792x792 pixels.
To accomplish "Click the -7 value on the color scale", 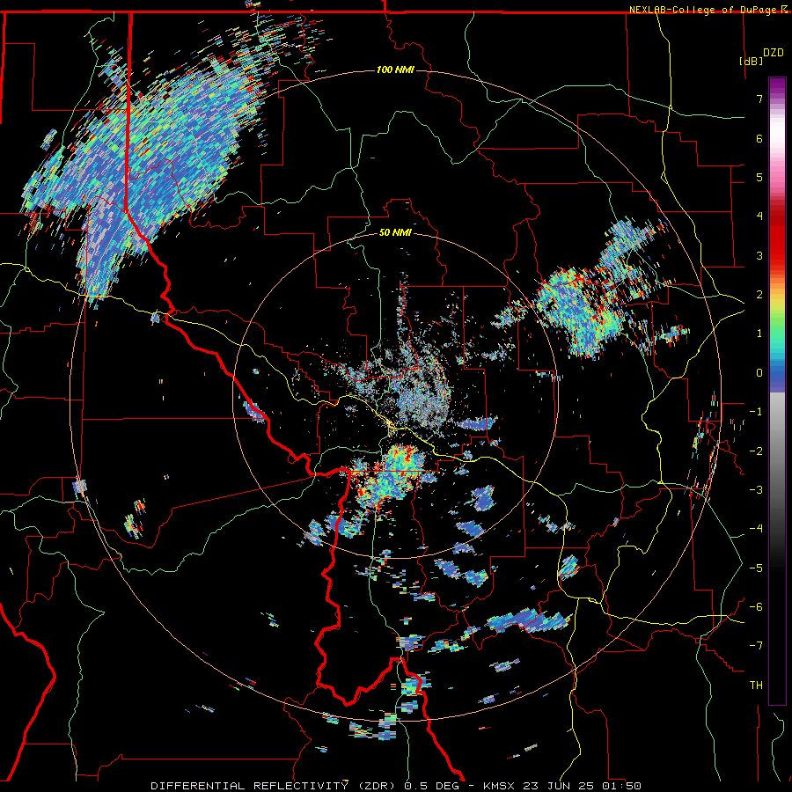I will click(756, 646).
